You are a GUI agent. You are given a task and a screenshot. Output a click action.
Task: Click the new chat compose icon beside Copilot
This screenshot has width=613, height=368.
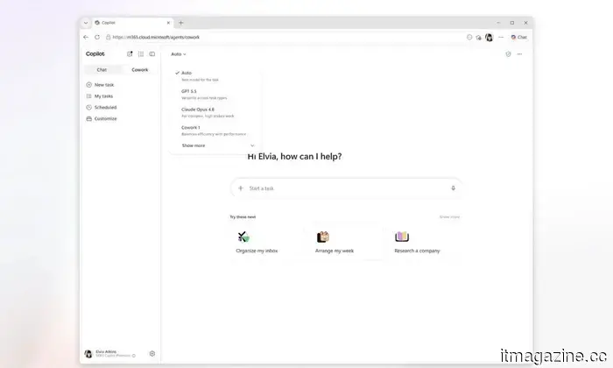pos(130,54)
